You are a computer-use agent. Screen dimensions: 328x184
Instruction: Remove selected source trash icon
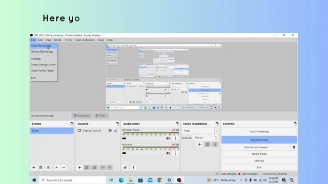pyautogui.click(x=87, y=168)
